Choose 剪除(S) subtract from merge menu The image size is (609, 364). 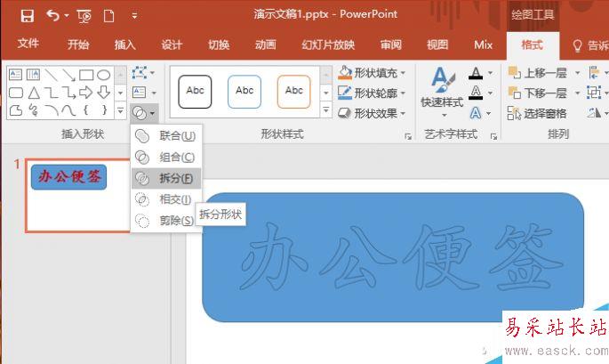tap(166, 221)
